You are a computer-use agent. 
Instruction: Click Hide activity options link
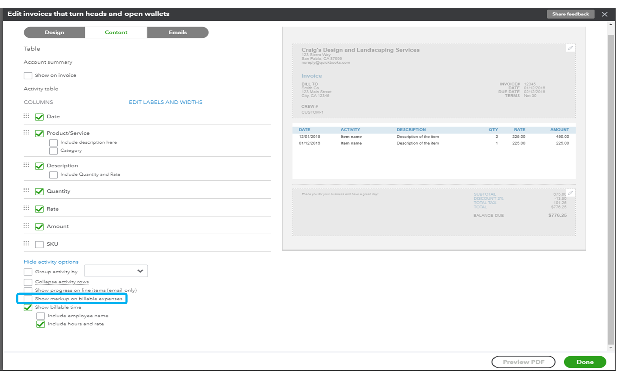51,262
